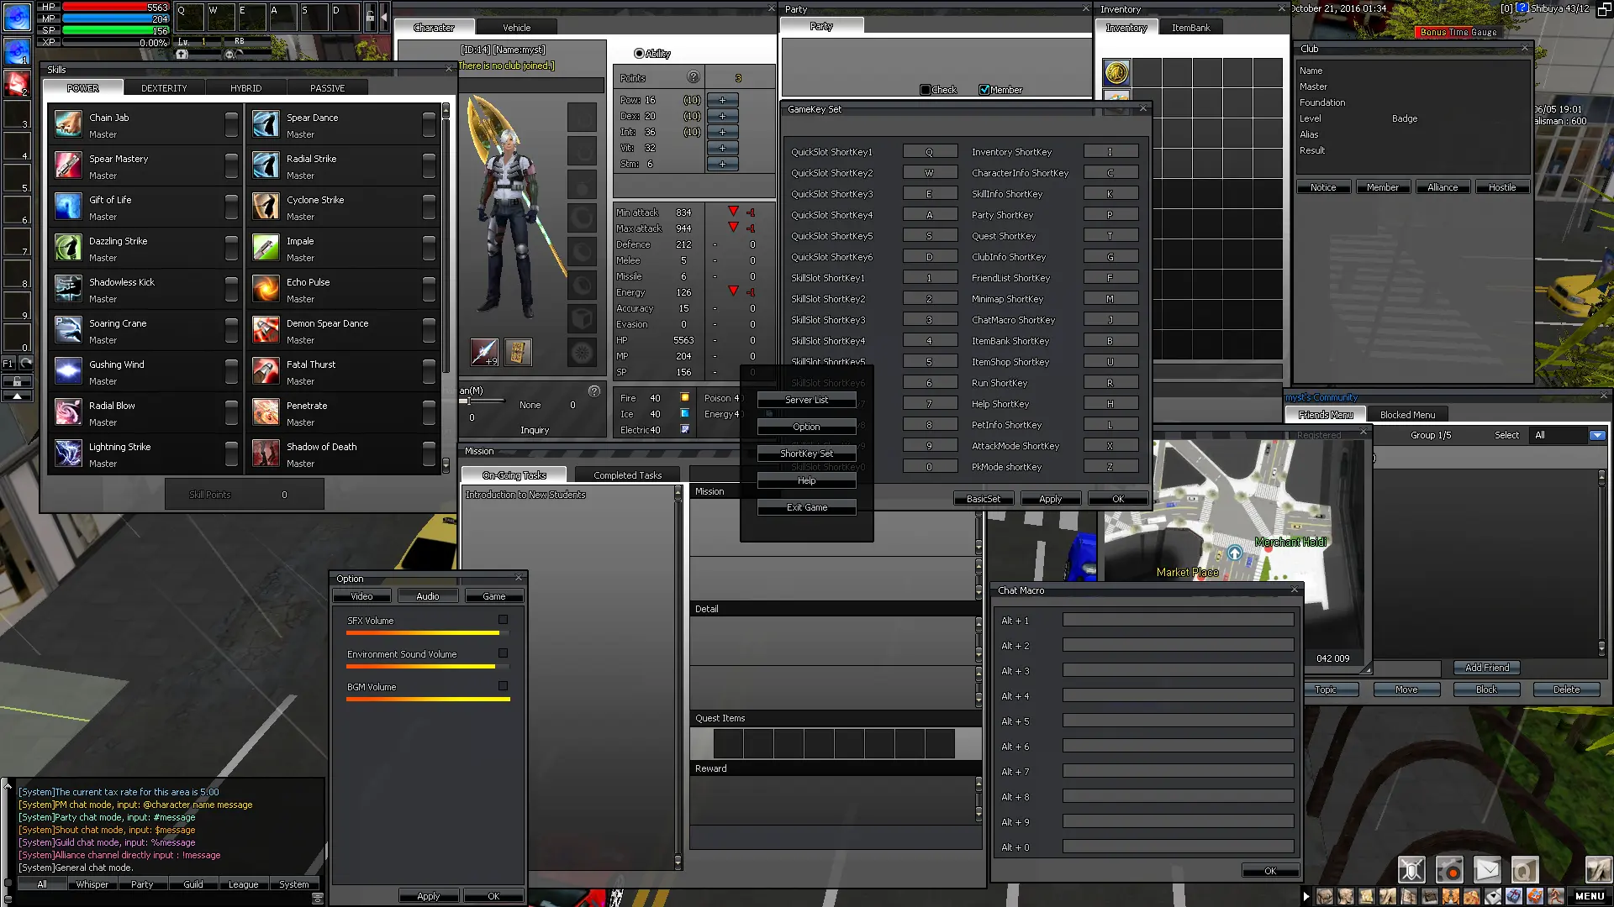
Task: Click the BasicSet button in GameKey Set
Action: pyautogui.click(x=984, y=499)
